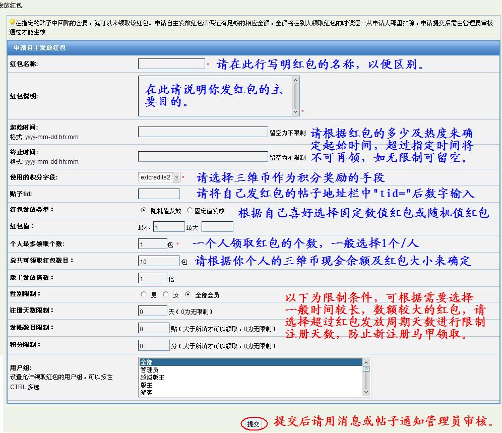The height and width of the screenshot is (433, 502).
Task: Click the 红包说明 textarea scroll-up arrow
Action: coord(296,80)
